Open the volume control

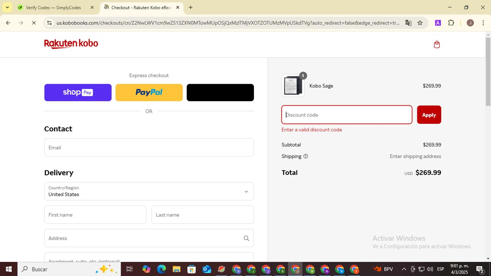(x=430, y=269)
